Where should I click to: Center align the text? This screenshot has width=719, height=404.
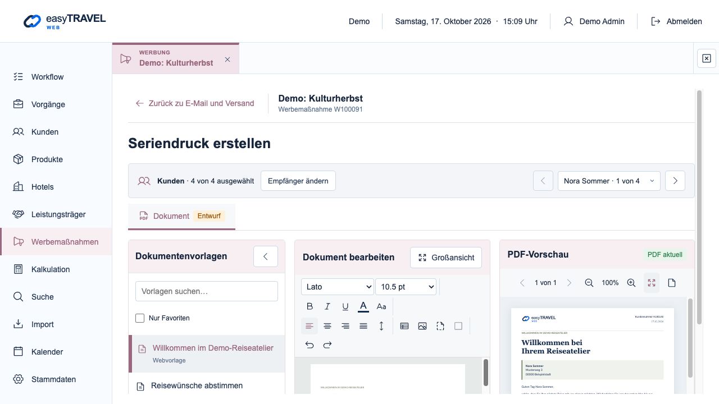click(327, 326)
